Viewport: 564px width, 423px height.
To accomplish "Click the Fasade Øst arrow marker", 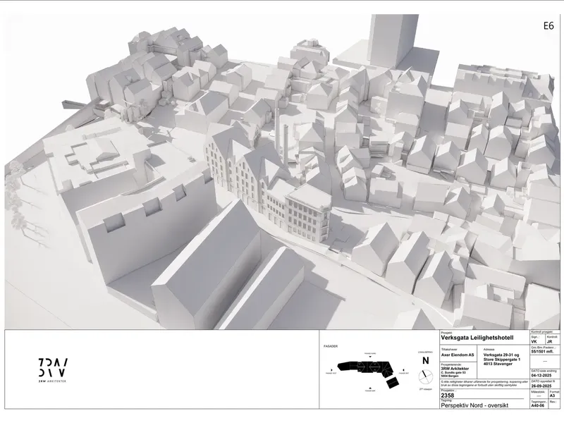I will pyautogui.click(x=403, y=369).
